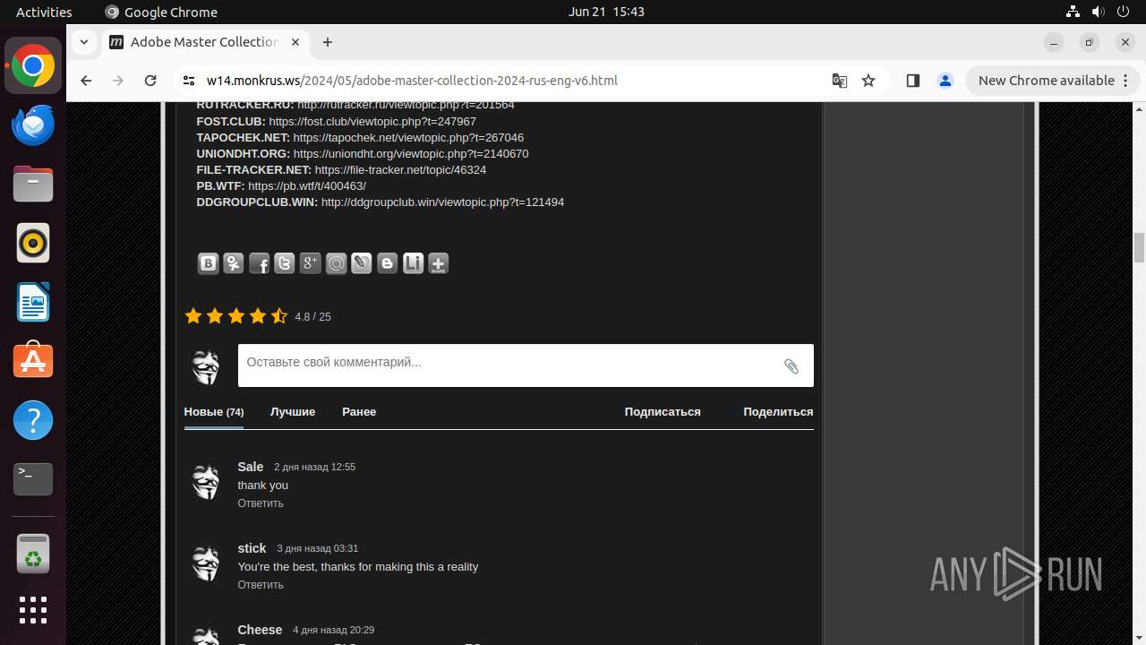Expand the Chrome tab search dropdown

(x=84, y=41)
